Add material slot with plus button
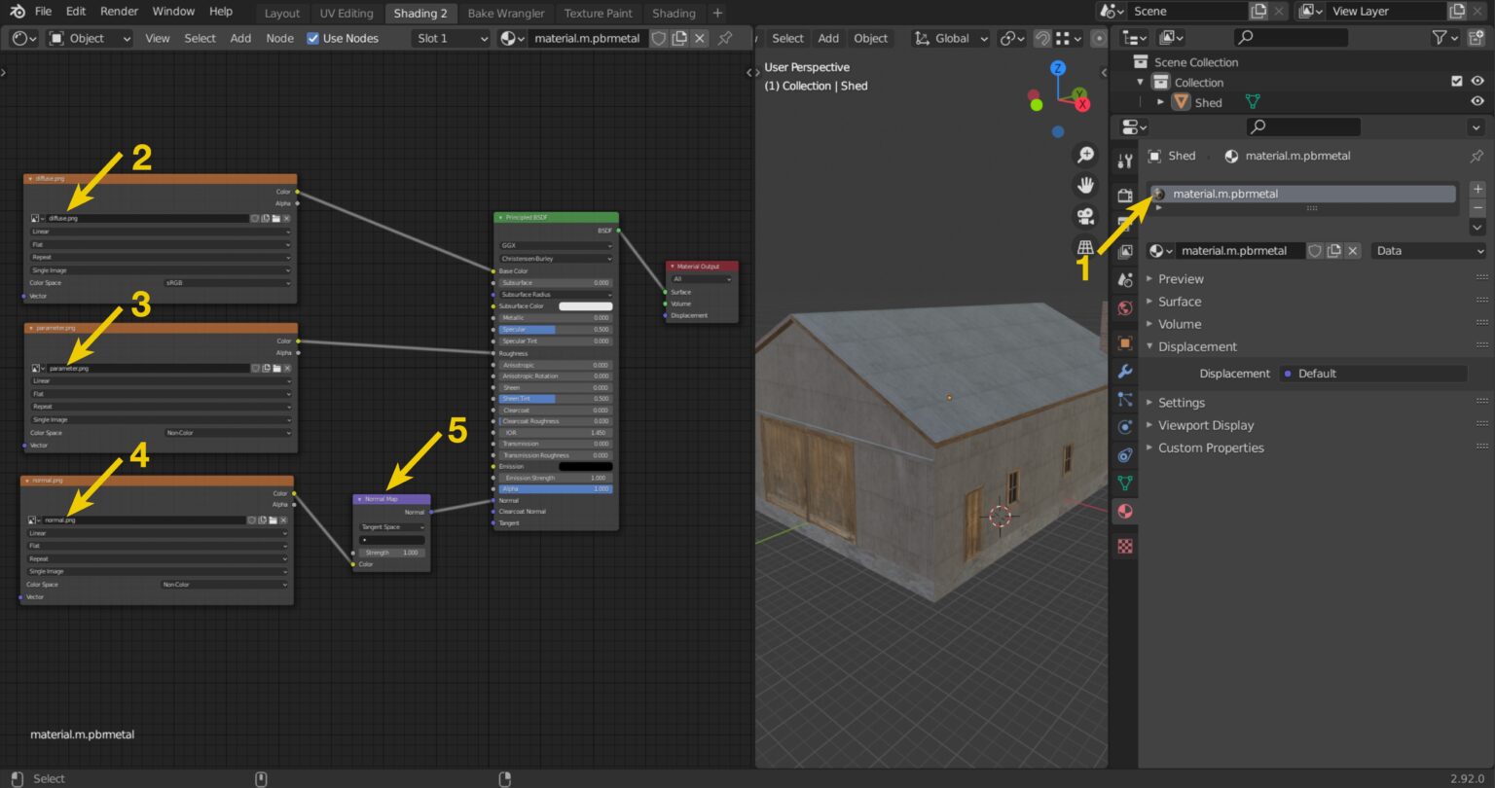1495x788 pixels. pos(1477,189)
